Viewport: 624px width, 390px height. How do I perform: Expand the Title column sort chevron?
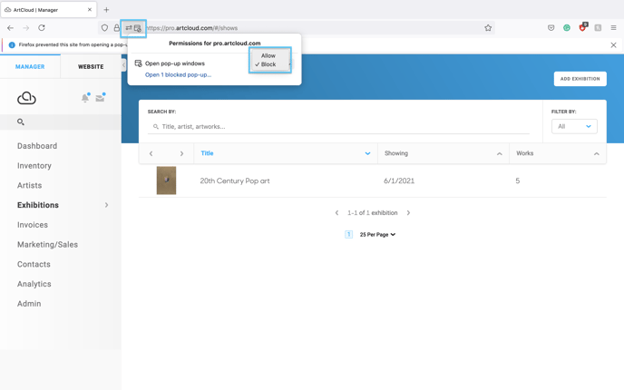367,153
